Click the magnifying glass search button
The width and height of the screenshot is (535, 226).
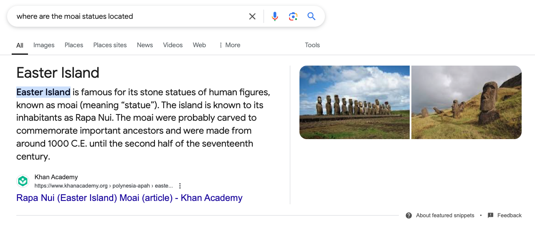coord(311,17)
